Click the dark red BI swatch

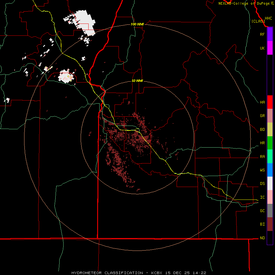(x=270, y=224)
